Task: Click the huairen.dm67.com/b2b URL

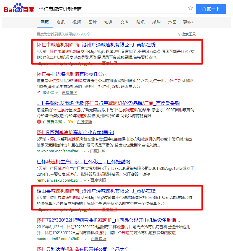Action: [59, 239]
